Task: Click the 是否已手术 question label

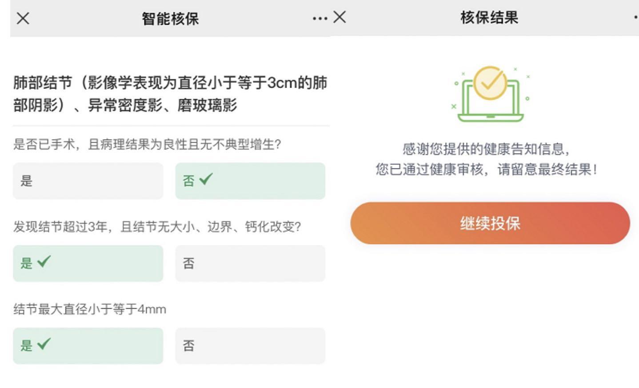Action: click(x=147, y=144)
